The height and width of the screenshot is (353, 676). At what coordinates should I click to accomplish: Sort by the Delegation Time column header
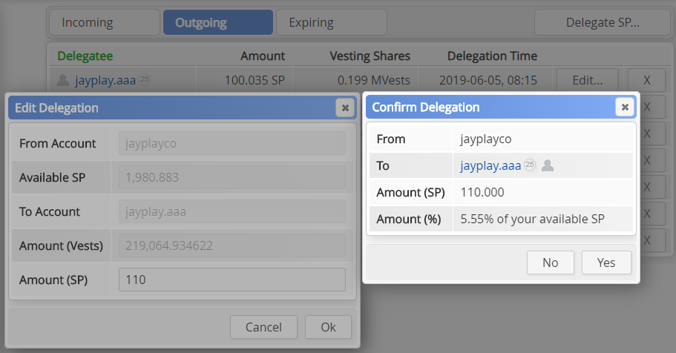[492, 56]
